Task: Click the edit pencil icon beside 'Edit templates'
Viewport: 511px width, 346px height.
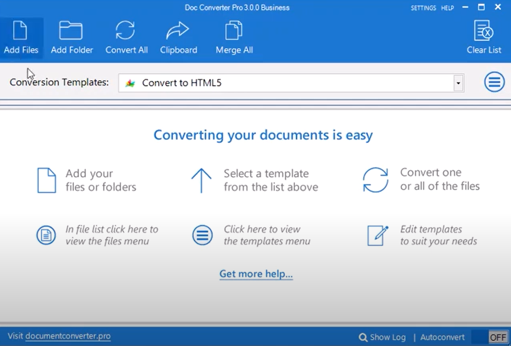Action: pos(378,235)
